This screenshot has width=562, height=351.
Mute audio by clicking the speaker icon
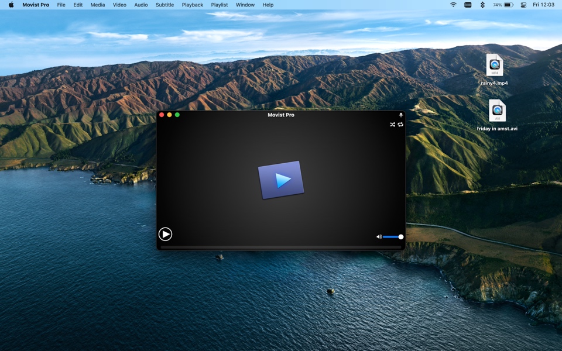(x=379, y=236)
